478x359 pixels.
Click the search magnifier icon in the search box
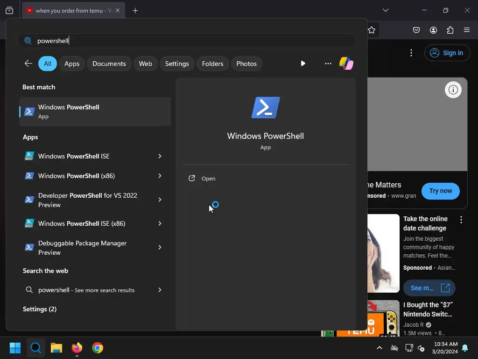pyautogui.click(x=28, y=41)
